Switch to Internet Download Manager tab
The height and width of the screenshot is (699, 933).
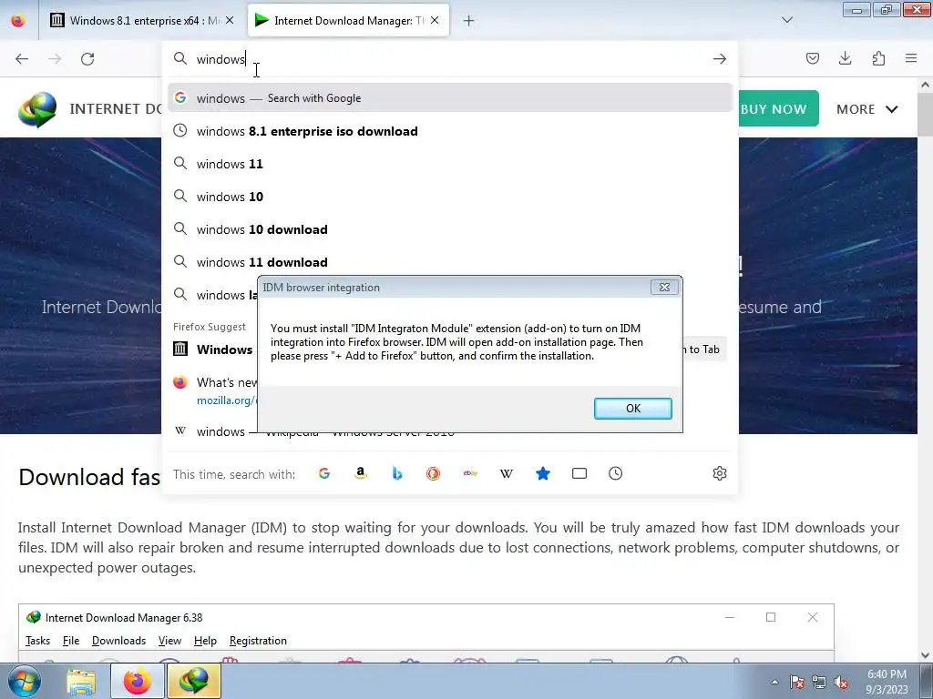click(x=349, y=21)
